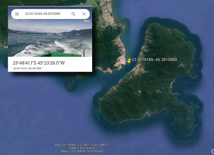Click the white placemark label beside pushpin
The width and height of the screenshot is (214, 155).
click(x=154, y=59)
